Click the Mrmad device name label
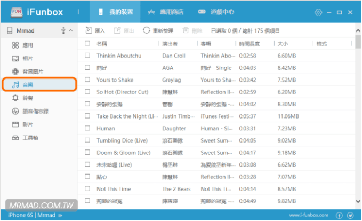This screenshot has width=362, height=221. [x=26, y=30]
